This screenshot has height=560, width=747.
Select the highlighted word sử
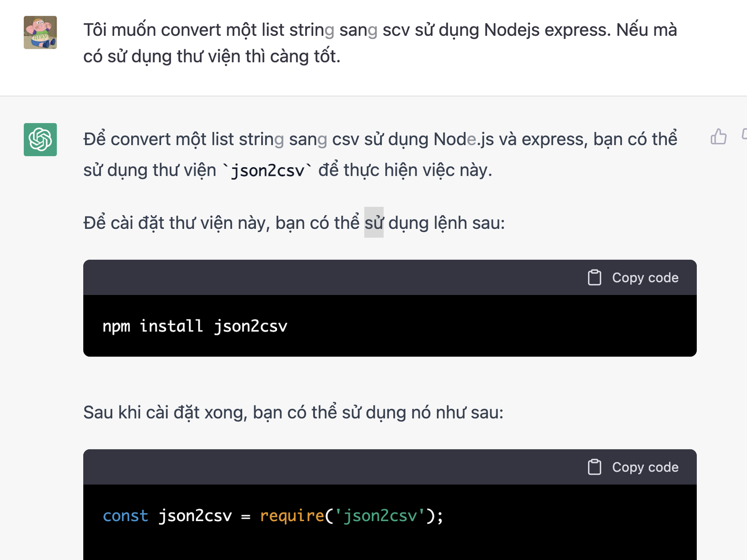(x=374, y=222)
